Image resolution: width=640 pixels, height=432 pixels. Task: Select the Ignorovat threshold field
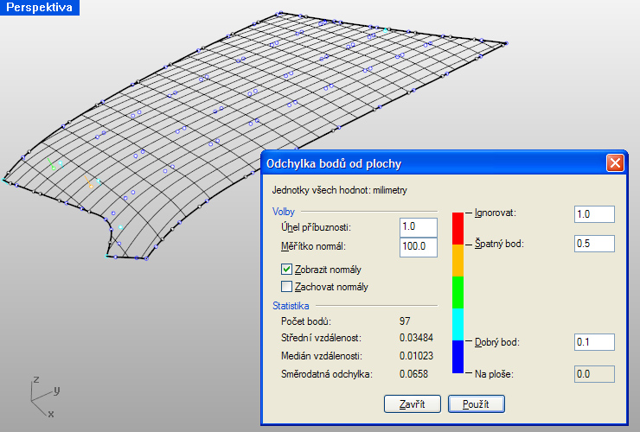593,213
